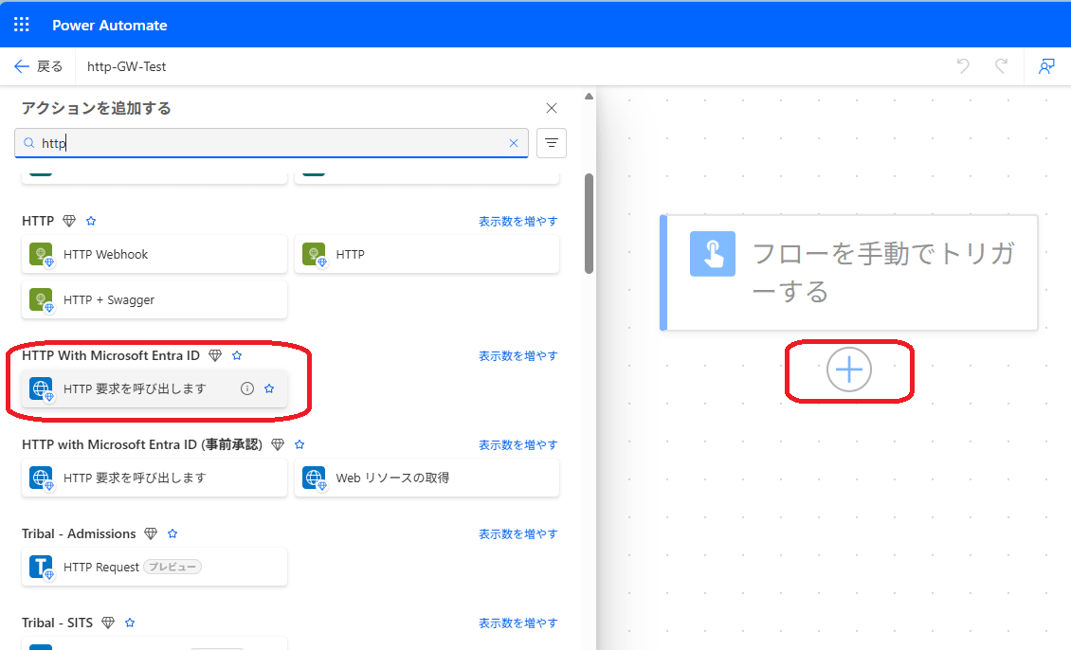The height and width of the screenshot is (650, 1071).
Task: Open the フローを手動でトリガーする trigger card
Action: [849, 273]
